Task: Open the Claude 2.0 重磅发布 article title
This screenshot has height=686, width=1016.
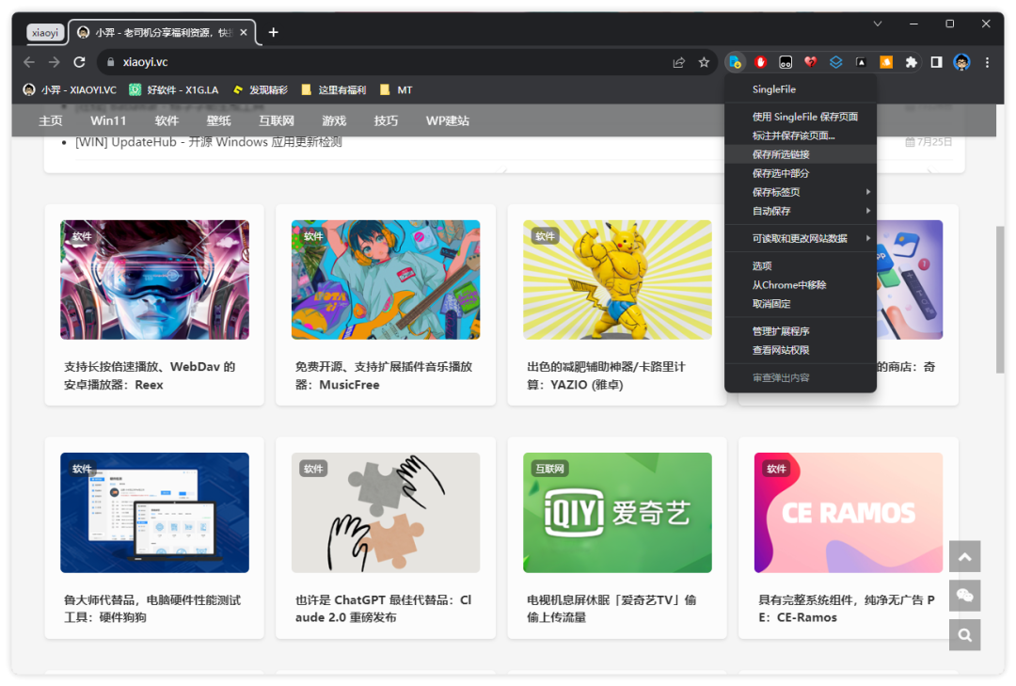Action: click(384, 608)
